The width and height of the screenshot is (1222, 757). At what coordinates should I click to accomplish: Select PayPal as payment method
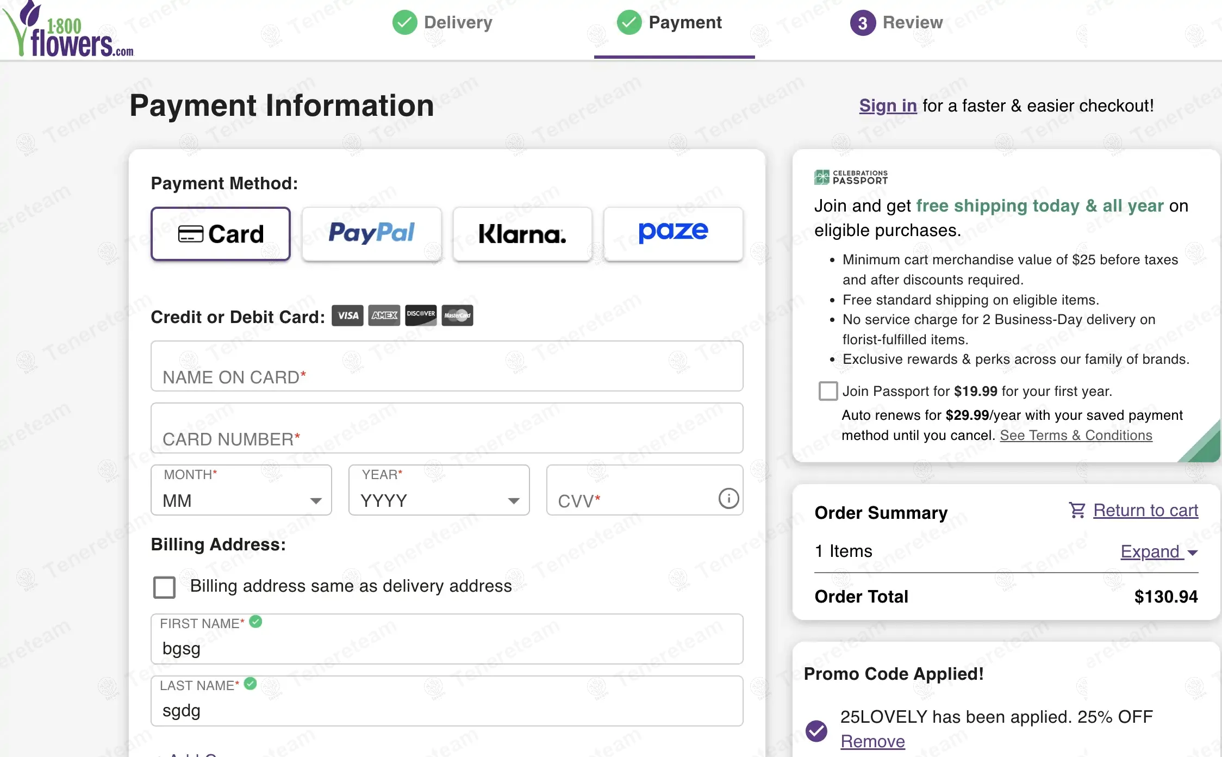point(371,234)
